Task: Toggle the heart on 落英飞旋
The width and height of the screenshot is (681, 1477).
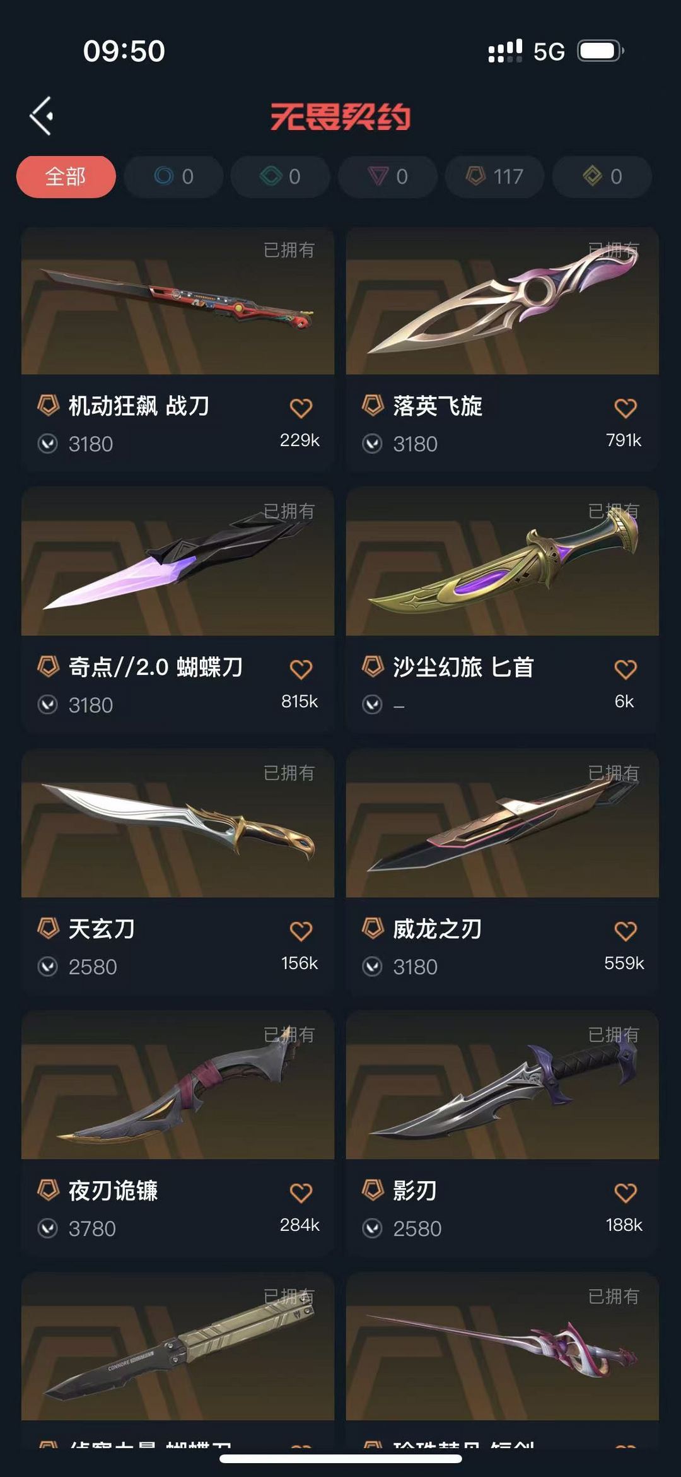Action: pos(626,408)
